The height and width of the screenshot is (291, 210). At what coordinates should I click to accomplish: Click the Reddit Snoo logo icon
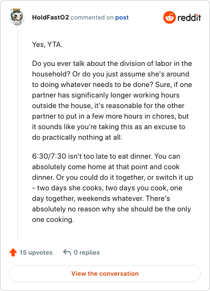coord(170,17)
